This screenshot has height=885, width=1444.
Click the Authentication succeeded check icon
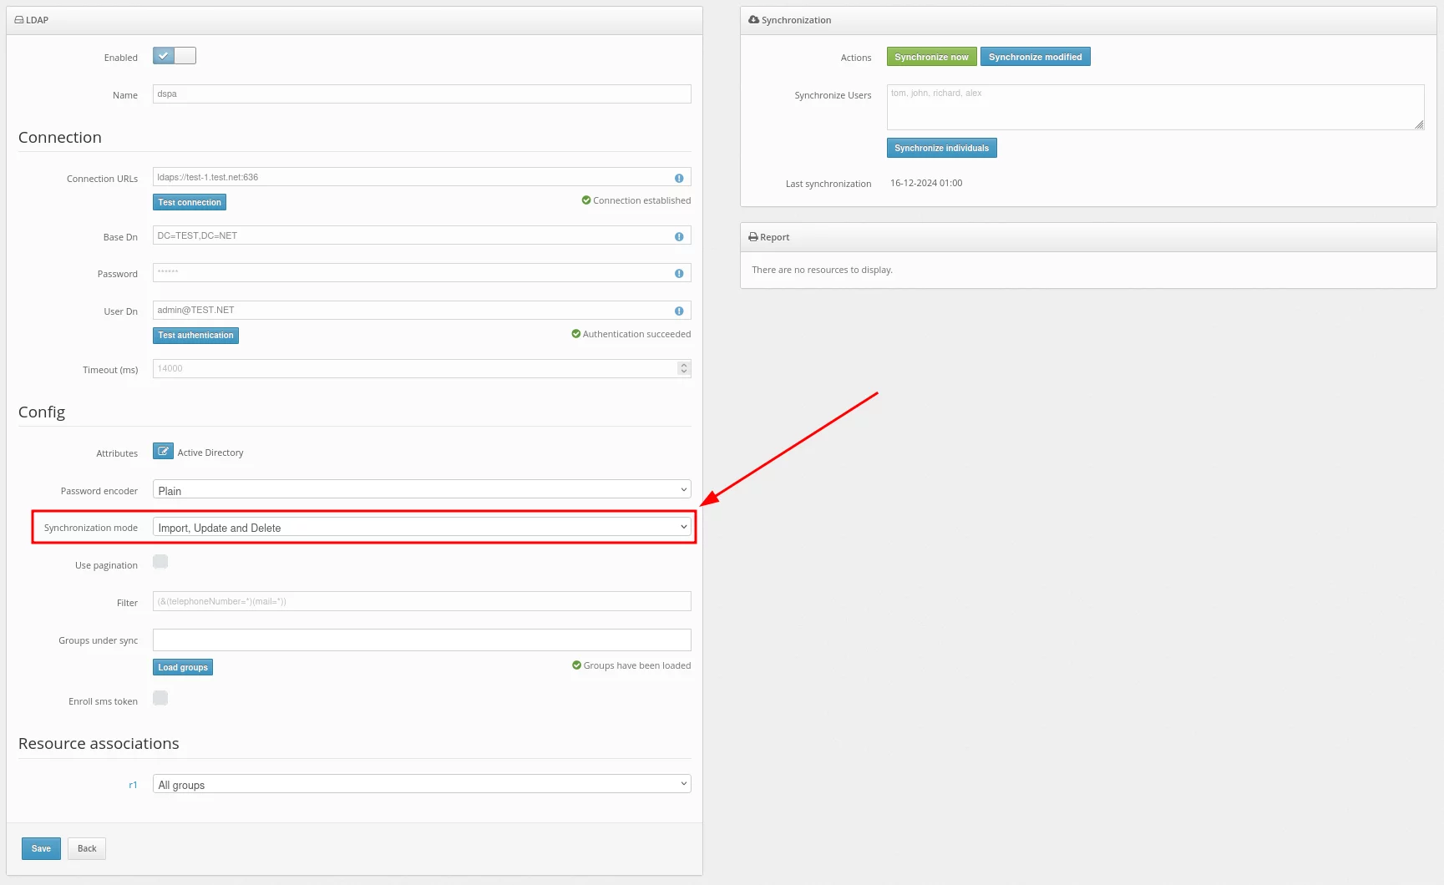pyautogui.click(x=575, y=334)
